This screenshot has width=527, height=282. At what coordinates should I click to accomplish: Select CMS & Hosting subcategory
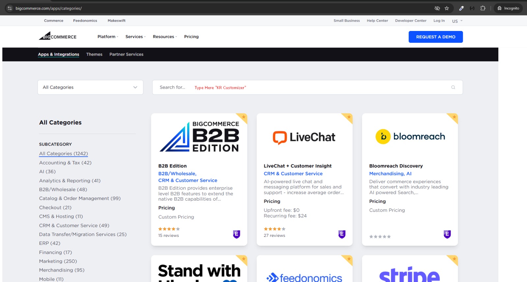[x=61, y=216]
